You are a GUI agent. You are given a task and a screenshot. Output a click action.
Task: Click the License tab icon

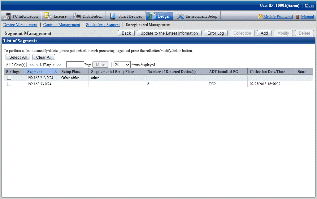(x=48, y=16)
